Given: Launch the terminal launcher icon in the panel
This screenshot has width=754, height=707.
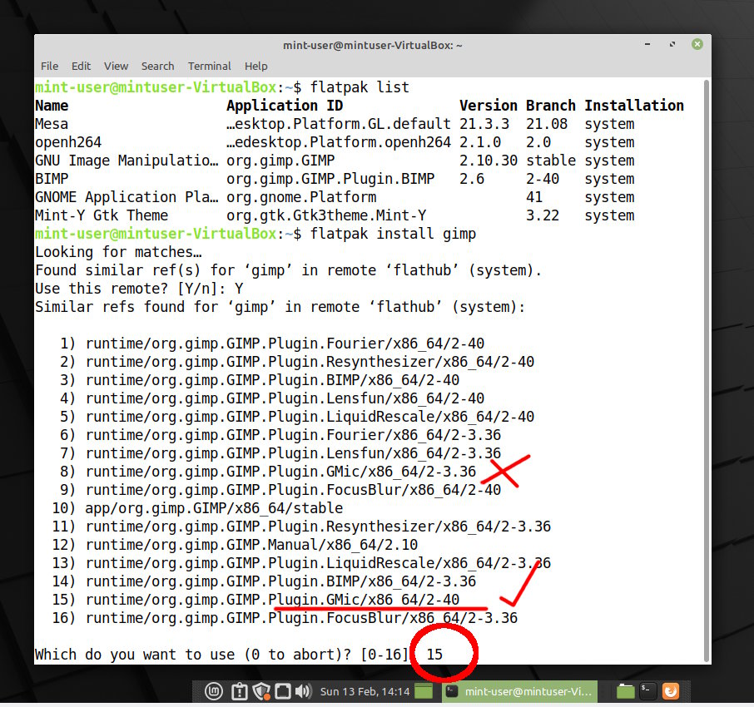Looking at the screenshot, I should coord(647,691).
